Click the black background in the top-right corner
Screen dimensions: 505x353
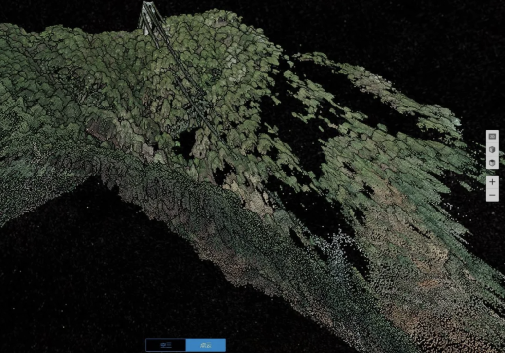469,25
